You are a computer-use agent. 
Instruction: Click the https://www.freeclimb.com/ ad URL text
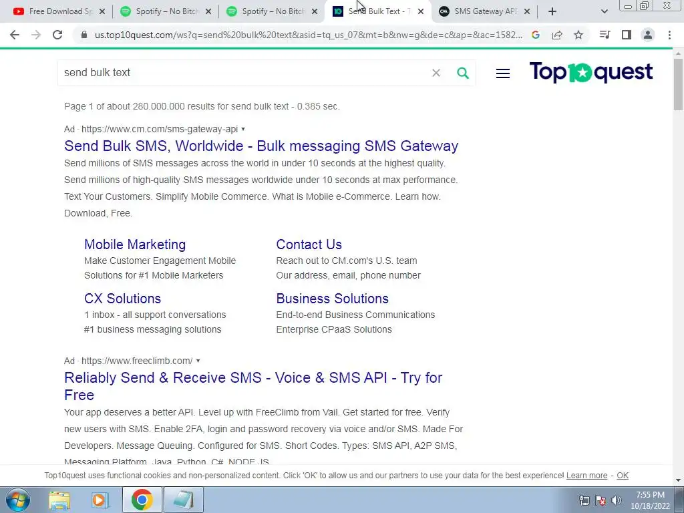[137, 361]
